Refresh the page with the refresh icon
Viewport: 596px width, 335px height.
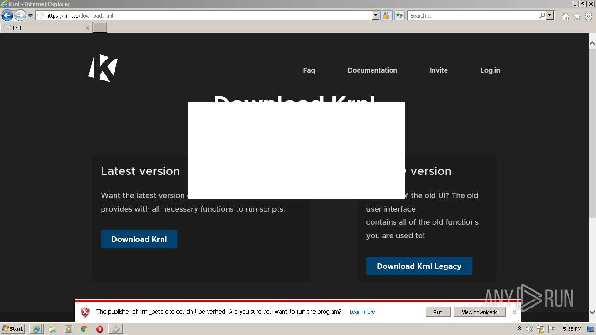click(399, 16)
